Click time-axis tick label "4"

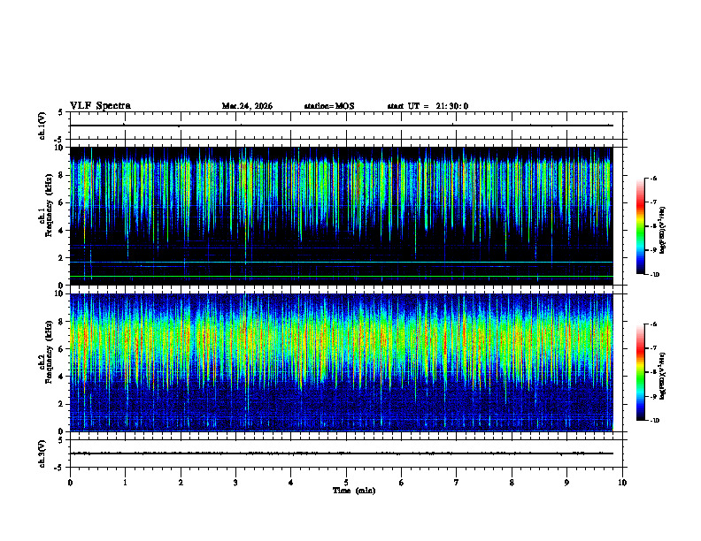[x=290, y=482]
